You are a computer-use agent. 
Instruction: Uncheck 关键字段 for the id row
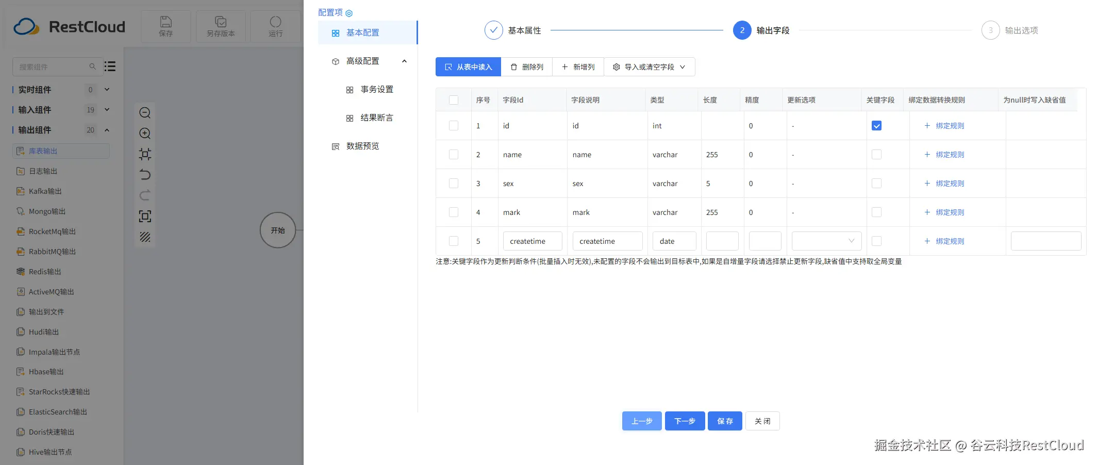[876, 125]
